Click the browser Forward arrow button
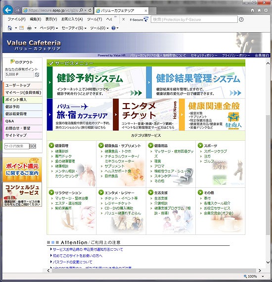 point(17,10)
